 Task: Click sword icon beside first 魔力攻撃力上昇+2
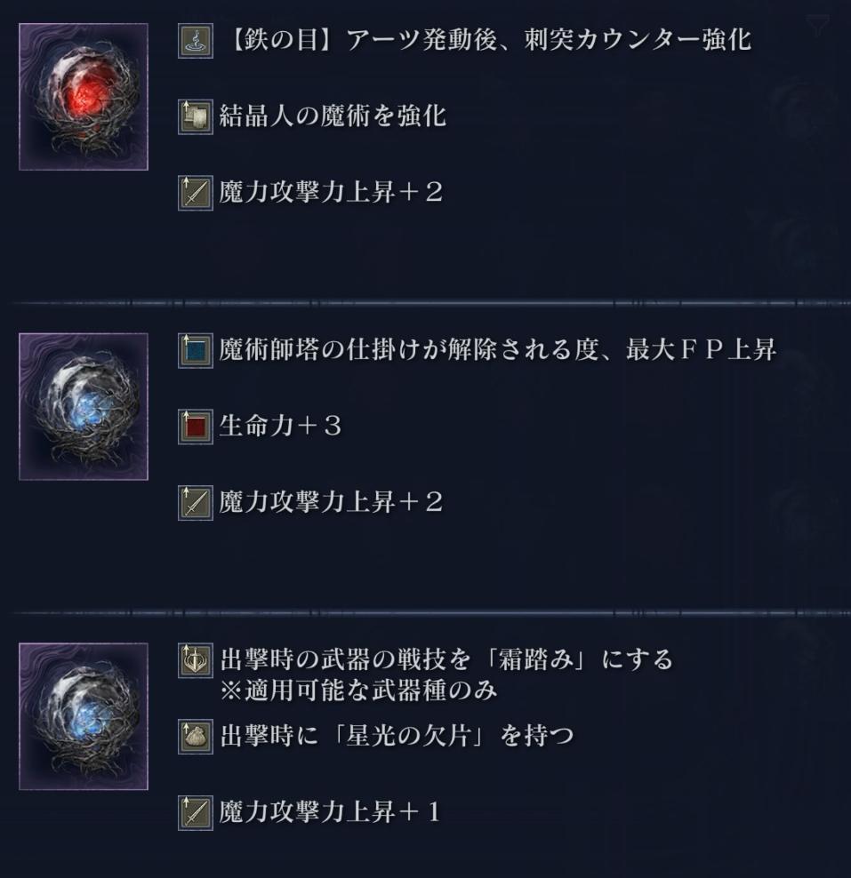point(196,193)
